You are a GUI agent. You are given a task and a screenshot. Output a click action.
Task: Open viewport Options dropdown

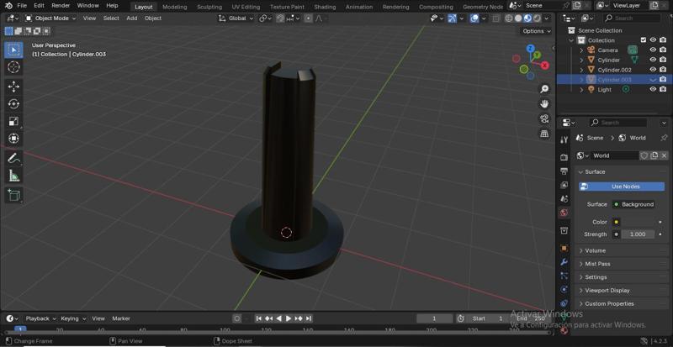click(537, 31)
